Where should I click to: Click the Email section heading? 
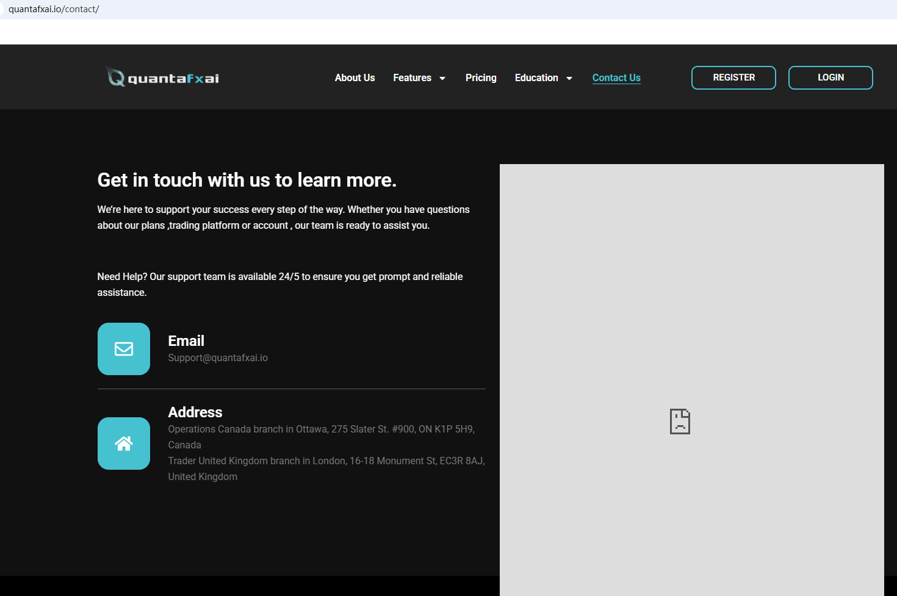point(186,341)
